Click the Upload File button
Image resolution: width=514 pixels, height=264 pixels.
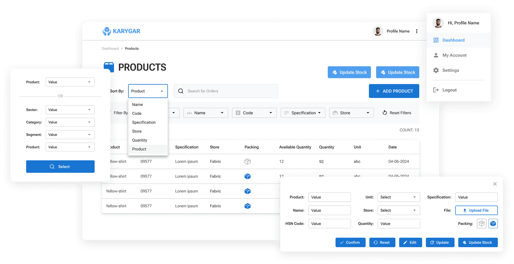pyautogui.click(x=476, y=210)
